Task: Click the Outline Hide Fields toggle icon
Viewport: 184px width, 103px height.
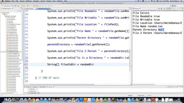Action: [171, 87]
